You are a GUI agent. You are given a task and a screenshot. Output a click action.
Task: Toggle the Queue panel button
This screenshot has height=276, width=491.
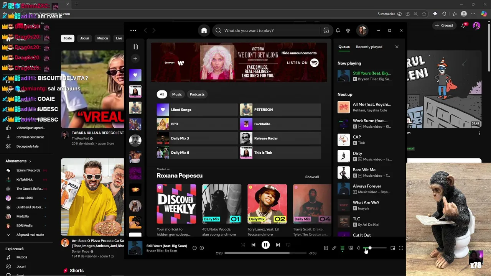(342, 248)
